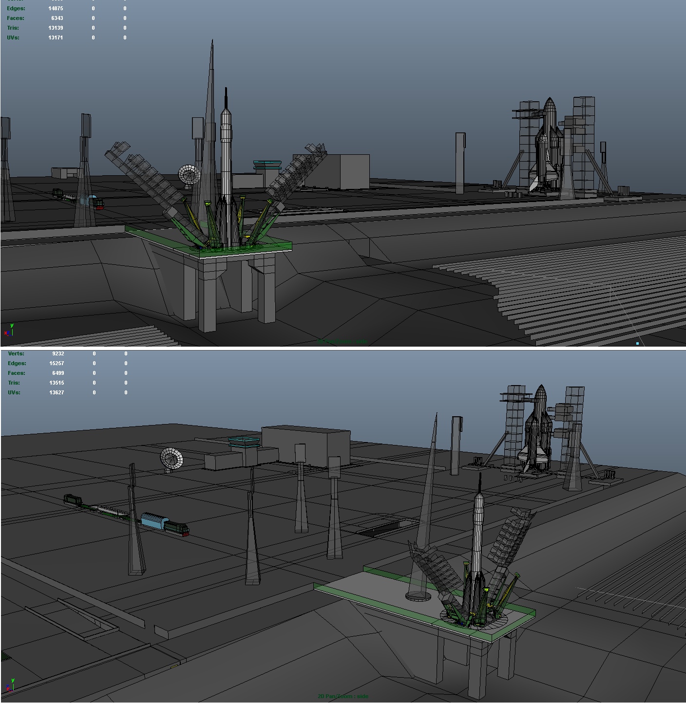Select the large box building in upper viewport
This screenshot has width=686, height=703.
coord(346,171)
